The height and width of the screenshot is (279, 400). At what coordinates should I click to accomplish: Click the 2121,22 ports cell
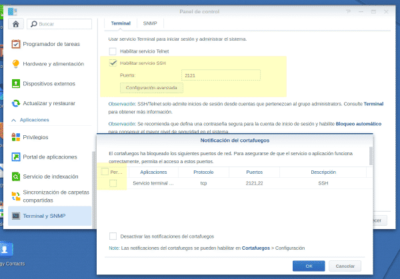(x=255, y=183)
